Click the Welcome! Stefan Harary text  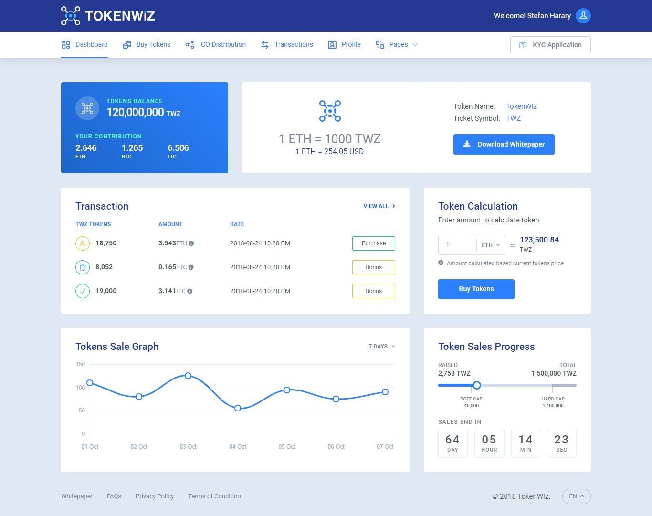tap(532, 16)
